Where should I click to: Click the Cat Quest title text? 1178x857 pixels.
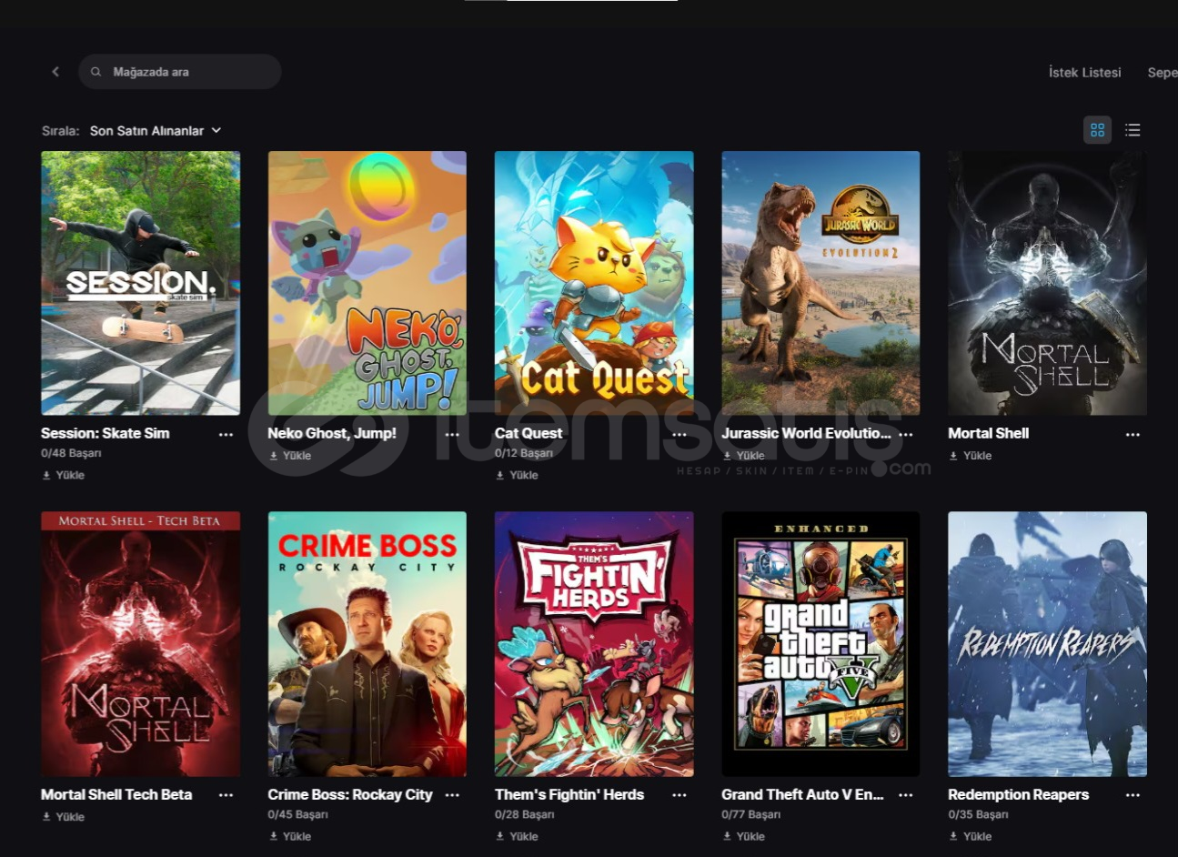[x=529, y=433]
